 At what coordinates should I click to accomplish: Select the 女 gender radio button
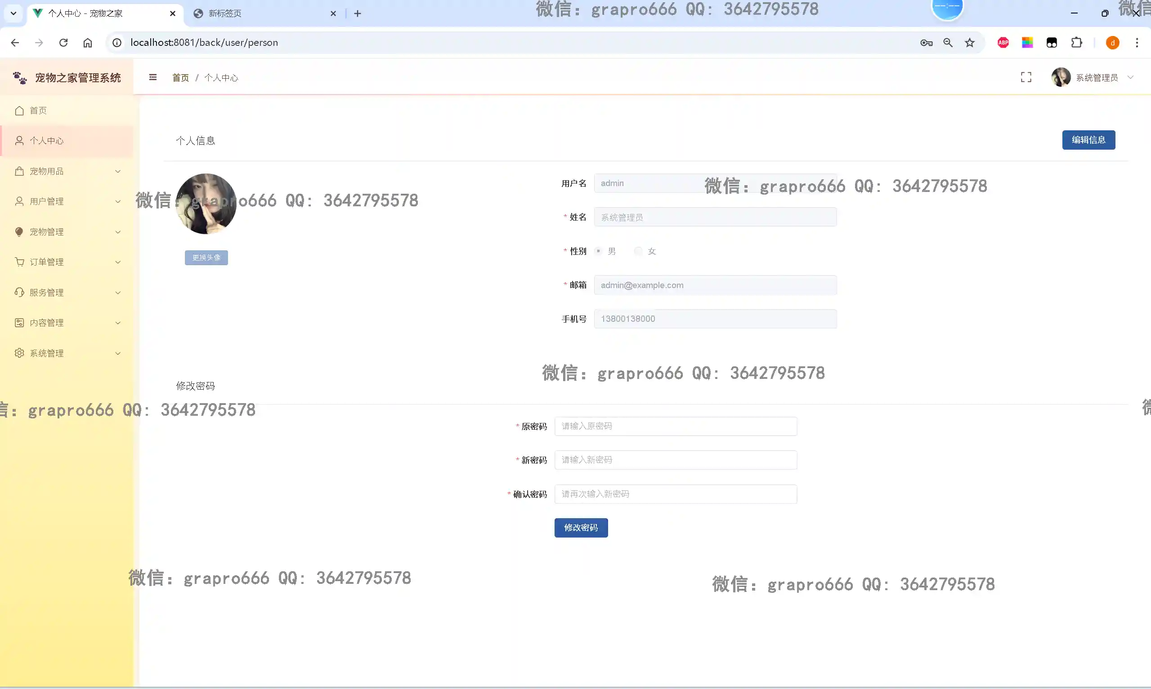click(x=638, y=251)
